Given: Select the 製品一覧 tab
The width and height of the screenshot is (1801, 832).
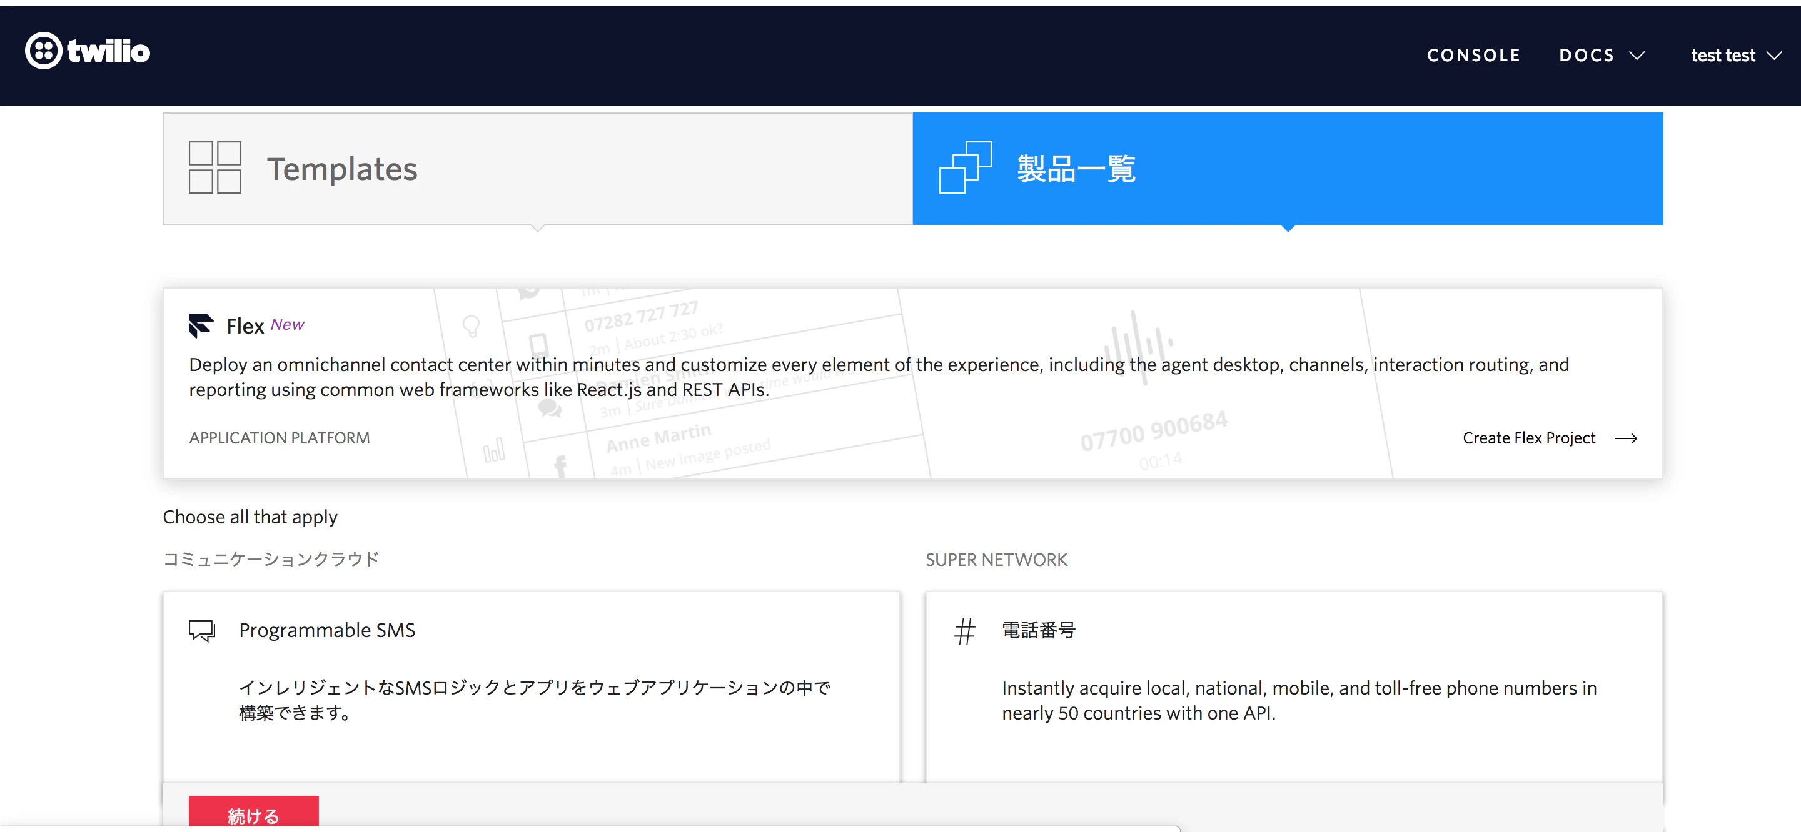Looking at the screenshot, I should 1288,169.
